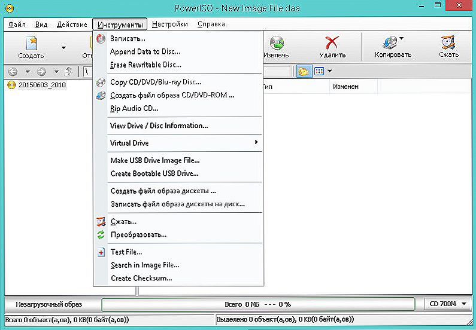Click the Сжать (Compress) toolbar icon

pos(448,43)
